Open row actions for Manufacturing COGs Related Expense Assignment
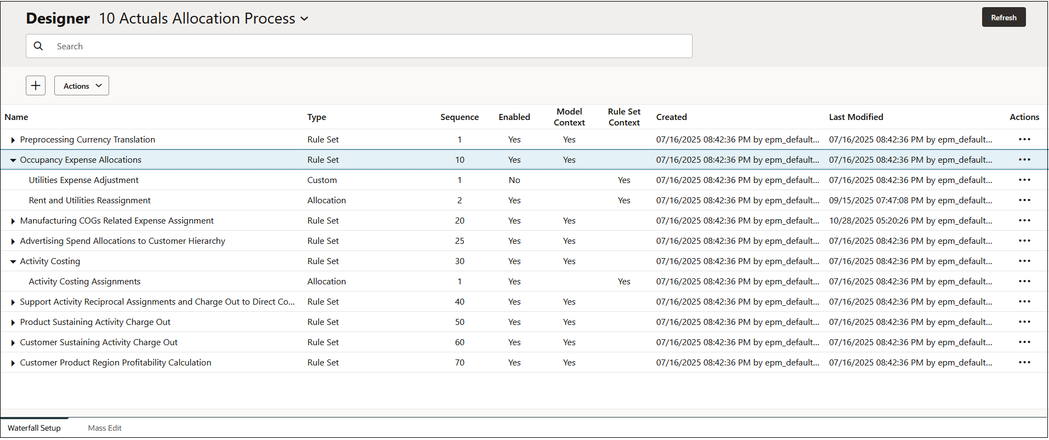 pyautogui.click(x=1024, y=220)
